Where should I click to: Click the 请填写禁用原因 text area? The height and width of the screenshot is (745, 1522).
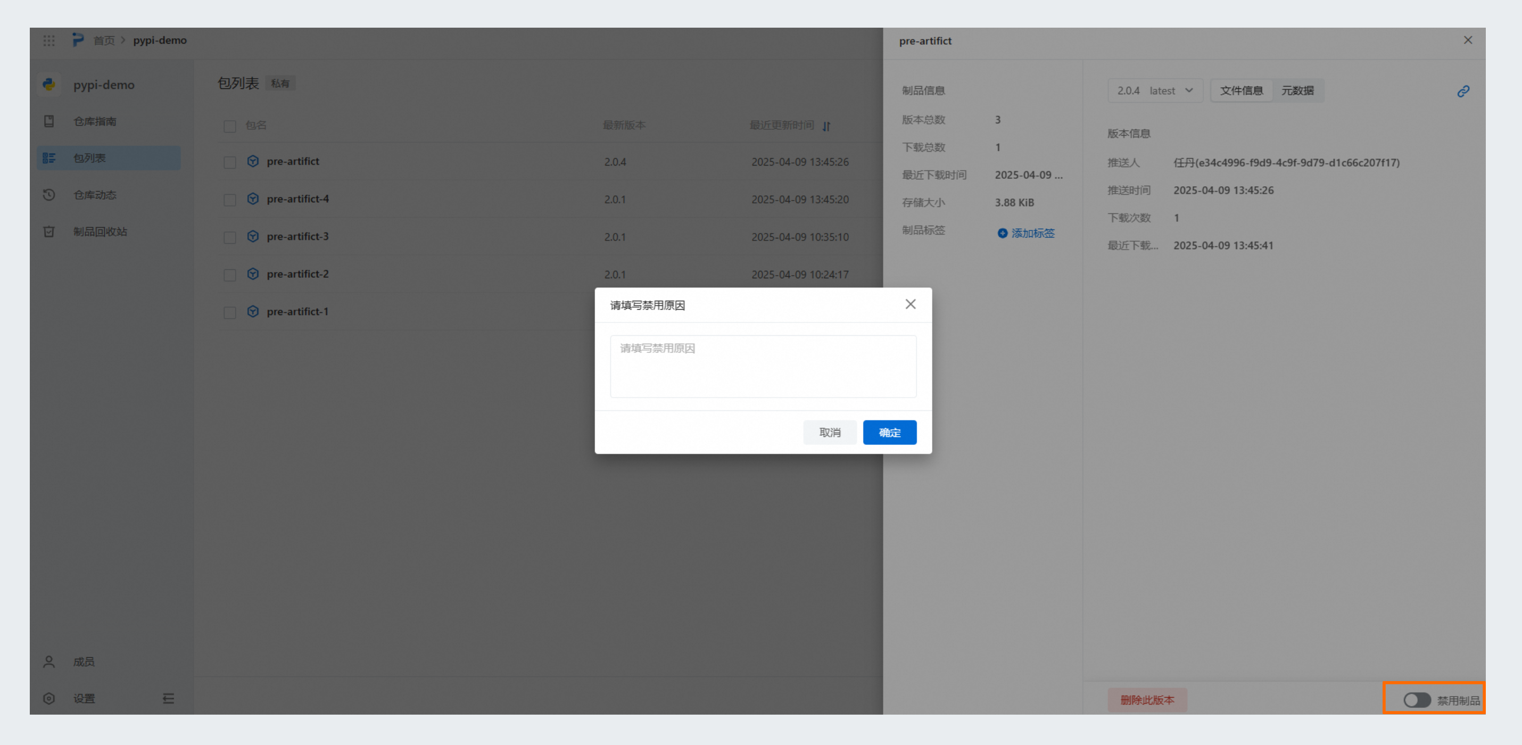(x=763, y=366)
